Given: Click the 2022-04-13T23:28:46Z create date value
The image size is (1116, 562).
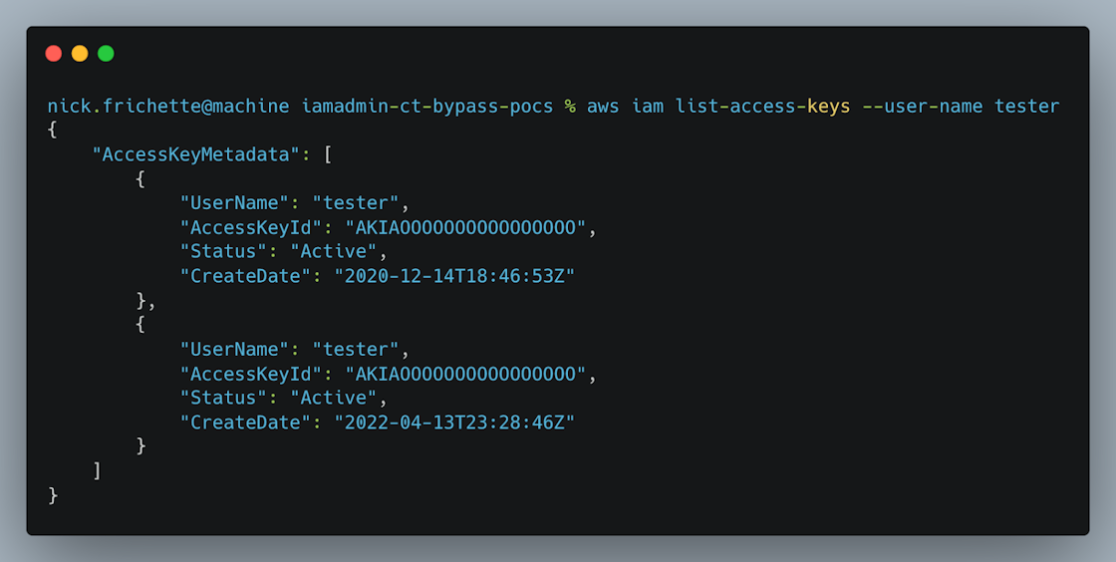Looking at the screenshot, I should 454,422.
